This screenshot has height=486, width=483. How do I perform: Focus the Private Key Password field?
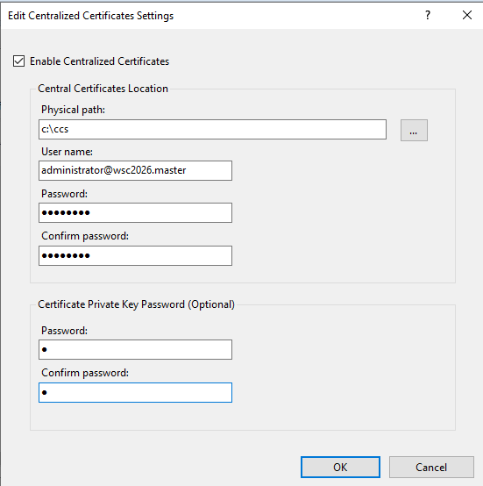135,350
